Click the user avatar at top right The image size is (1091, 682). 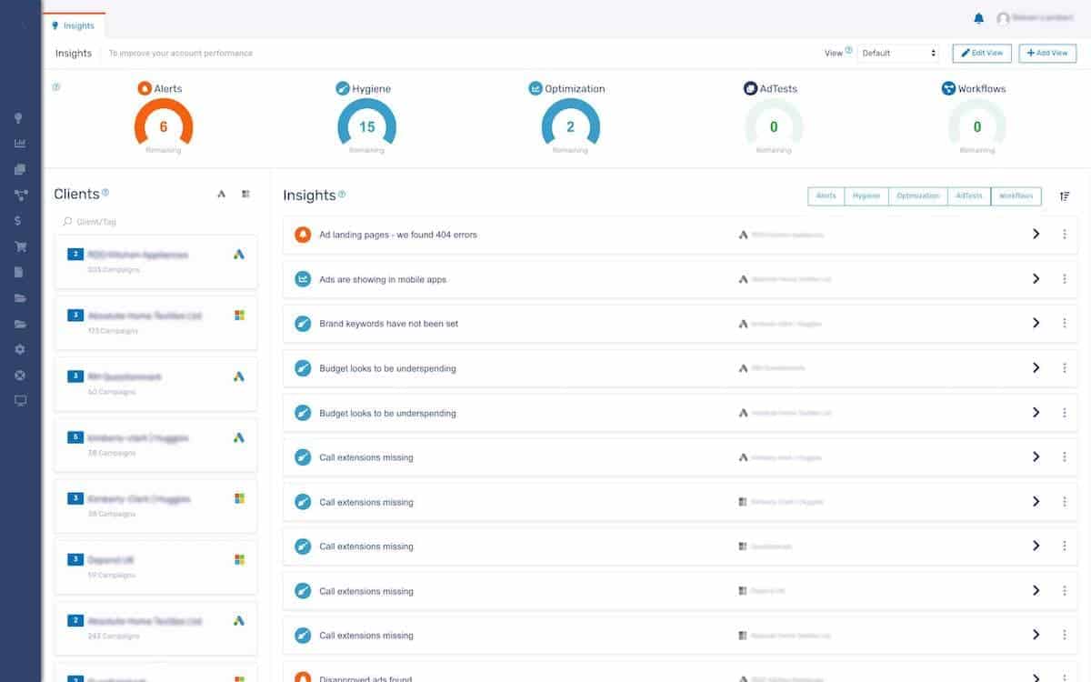pos(1003,18)
